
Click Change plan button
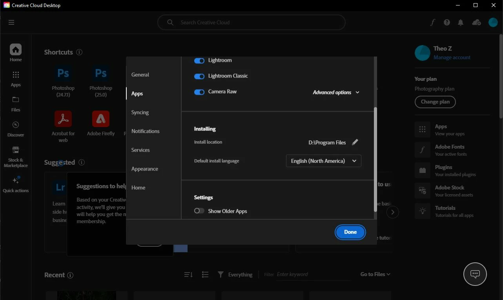tap(435, 102)
